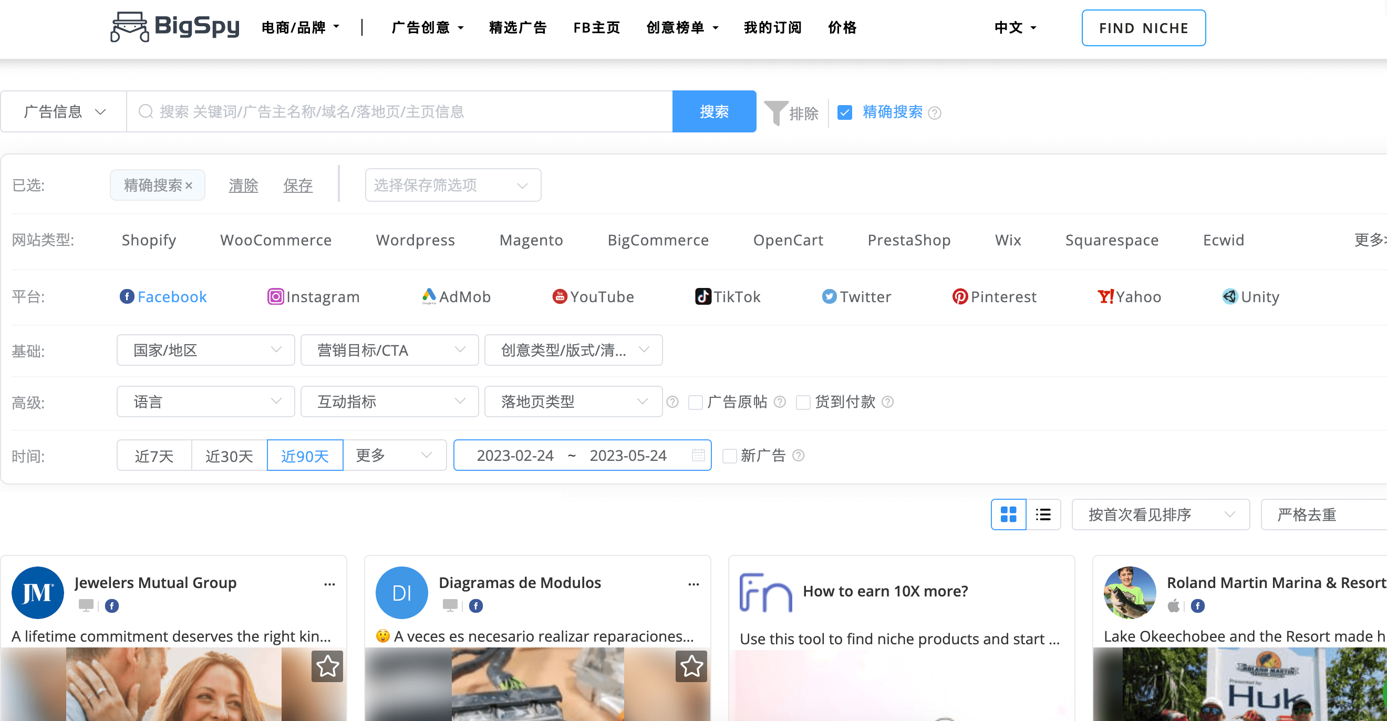Select the 近90天 time range
This screenshot has height=721, width=1387.
(305, 456)
